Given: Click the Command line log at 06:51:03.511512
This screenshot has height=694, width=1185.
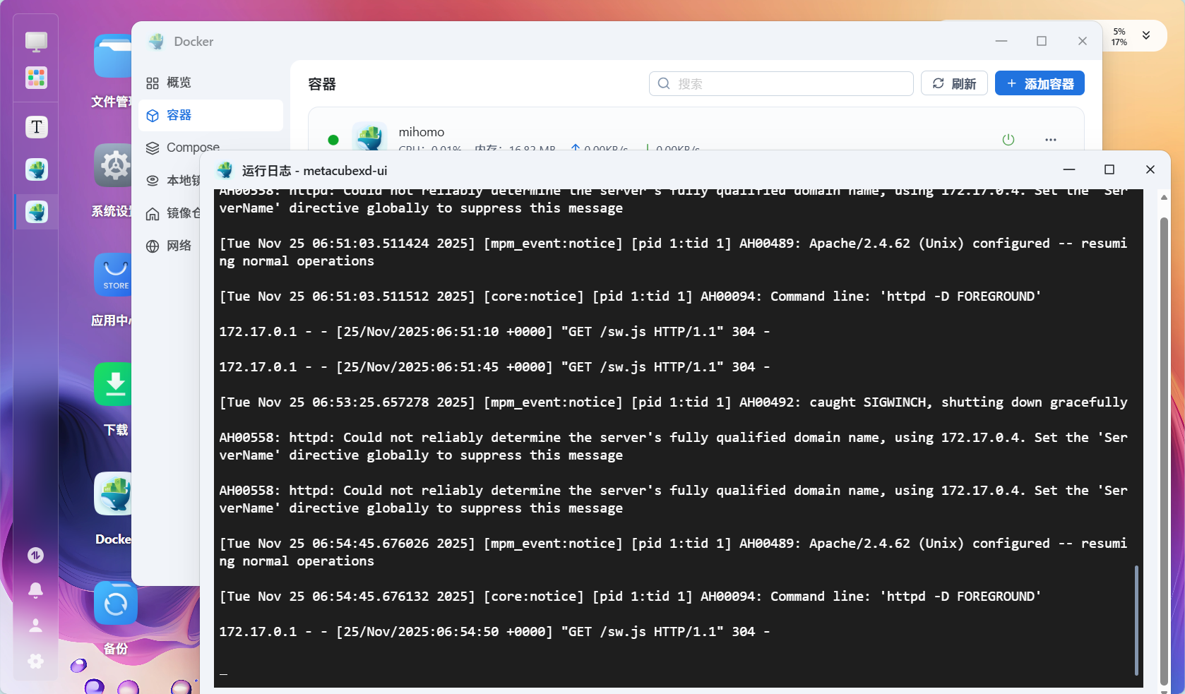Looking at the screenshot, I should point(630,297).
